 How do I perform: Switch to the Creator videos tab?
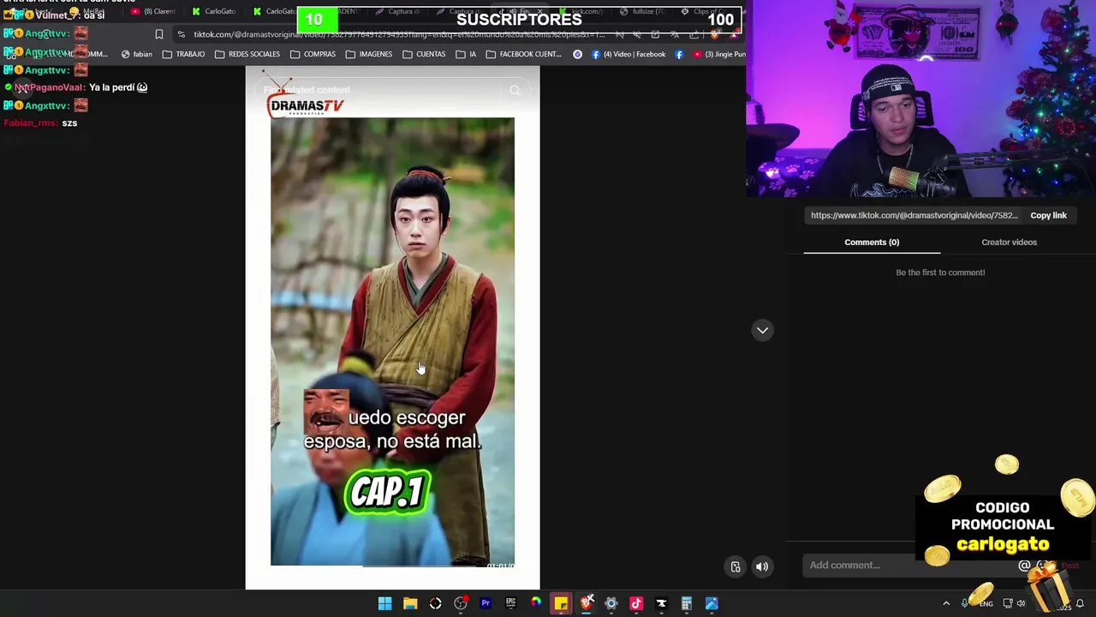(x=1009, y=243)
